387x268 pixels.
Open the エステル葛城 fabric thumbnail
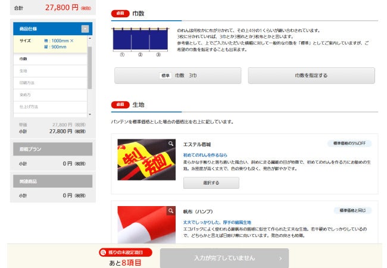pos(146,160)
